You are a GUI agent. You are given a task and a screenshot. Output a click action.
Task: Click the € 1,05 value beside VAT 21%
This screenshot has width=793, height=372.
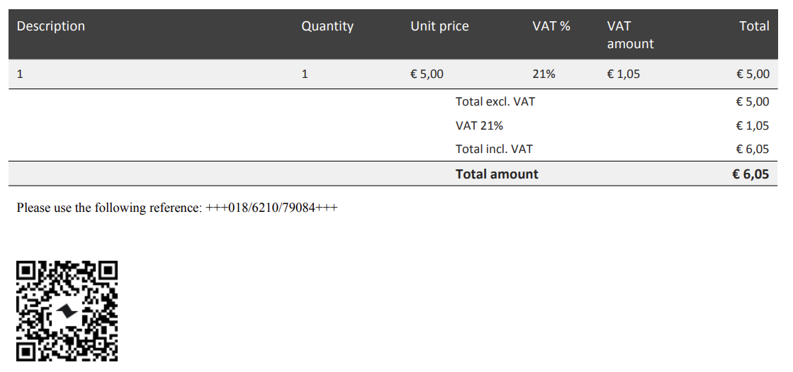click(x=753, y=125)
